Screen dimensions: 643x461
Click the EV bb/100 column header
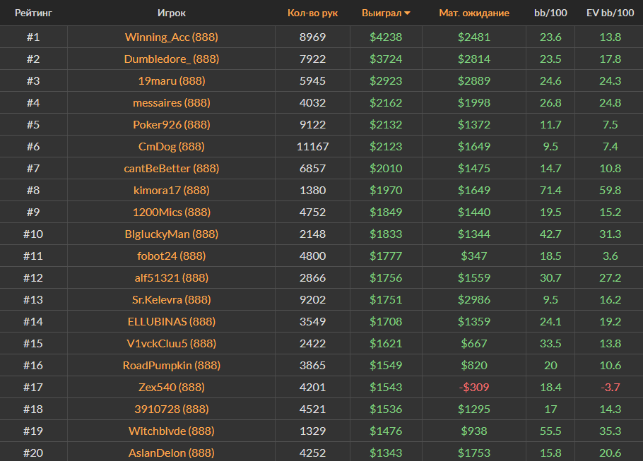(x=608, y=13)
